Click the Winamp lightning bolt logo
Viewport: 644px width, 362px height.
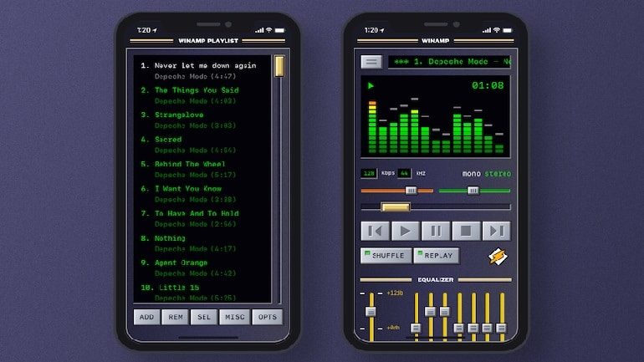(498, 257)
